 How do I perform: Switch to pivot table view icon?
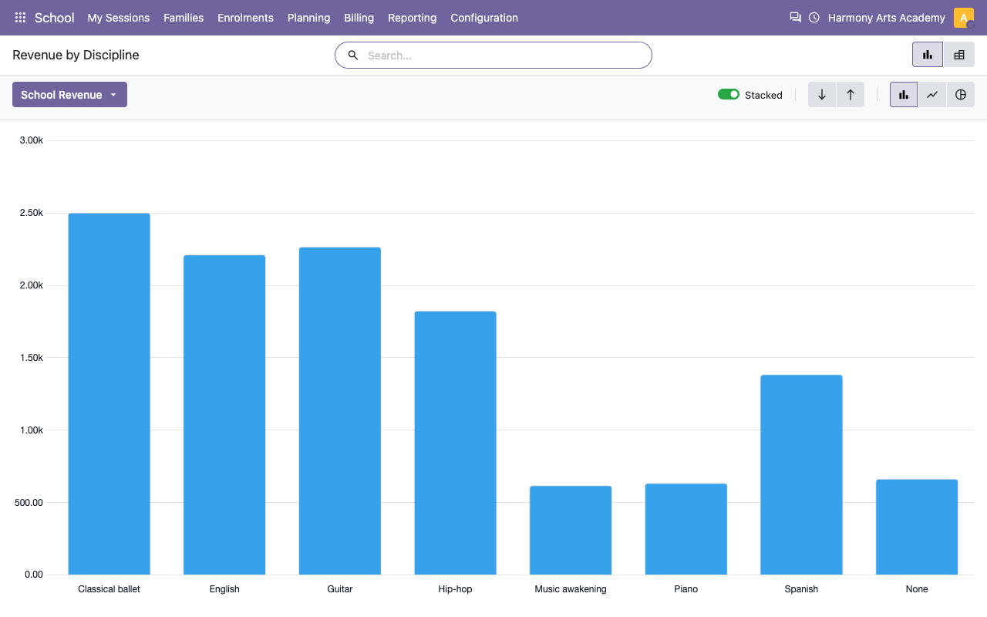click(x=959, y=55)
